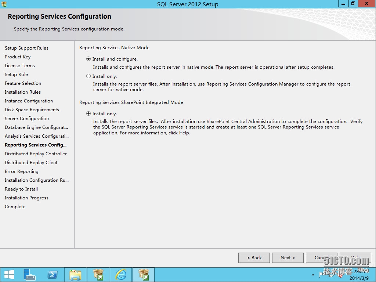
Task: Open Server Manager from taskbar
Action: 29,275
